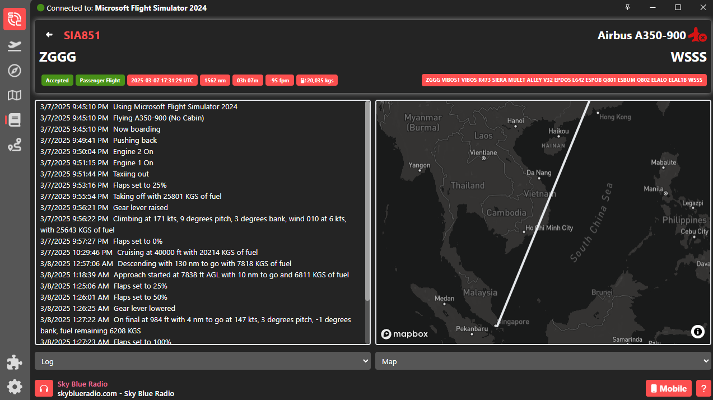The width and height of the screenshot is (713, 400).
Task: Click the Hong Kong label on the map
Action: click(x=615, y=117)
